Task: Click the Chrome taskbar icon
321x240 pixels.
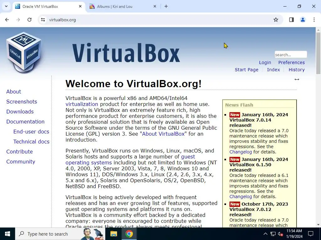Action: pos(129,234)
